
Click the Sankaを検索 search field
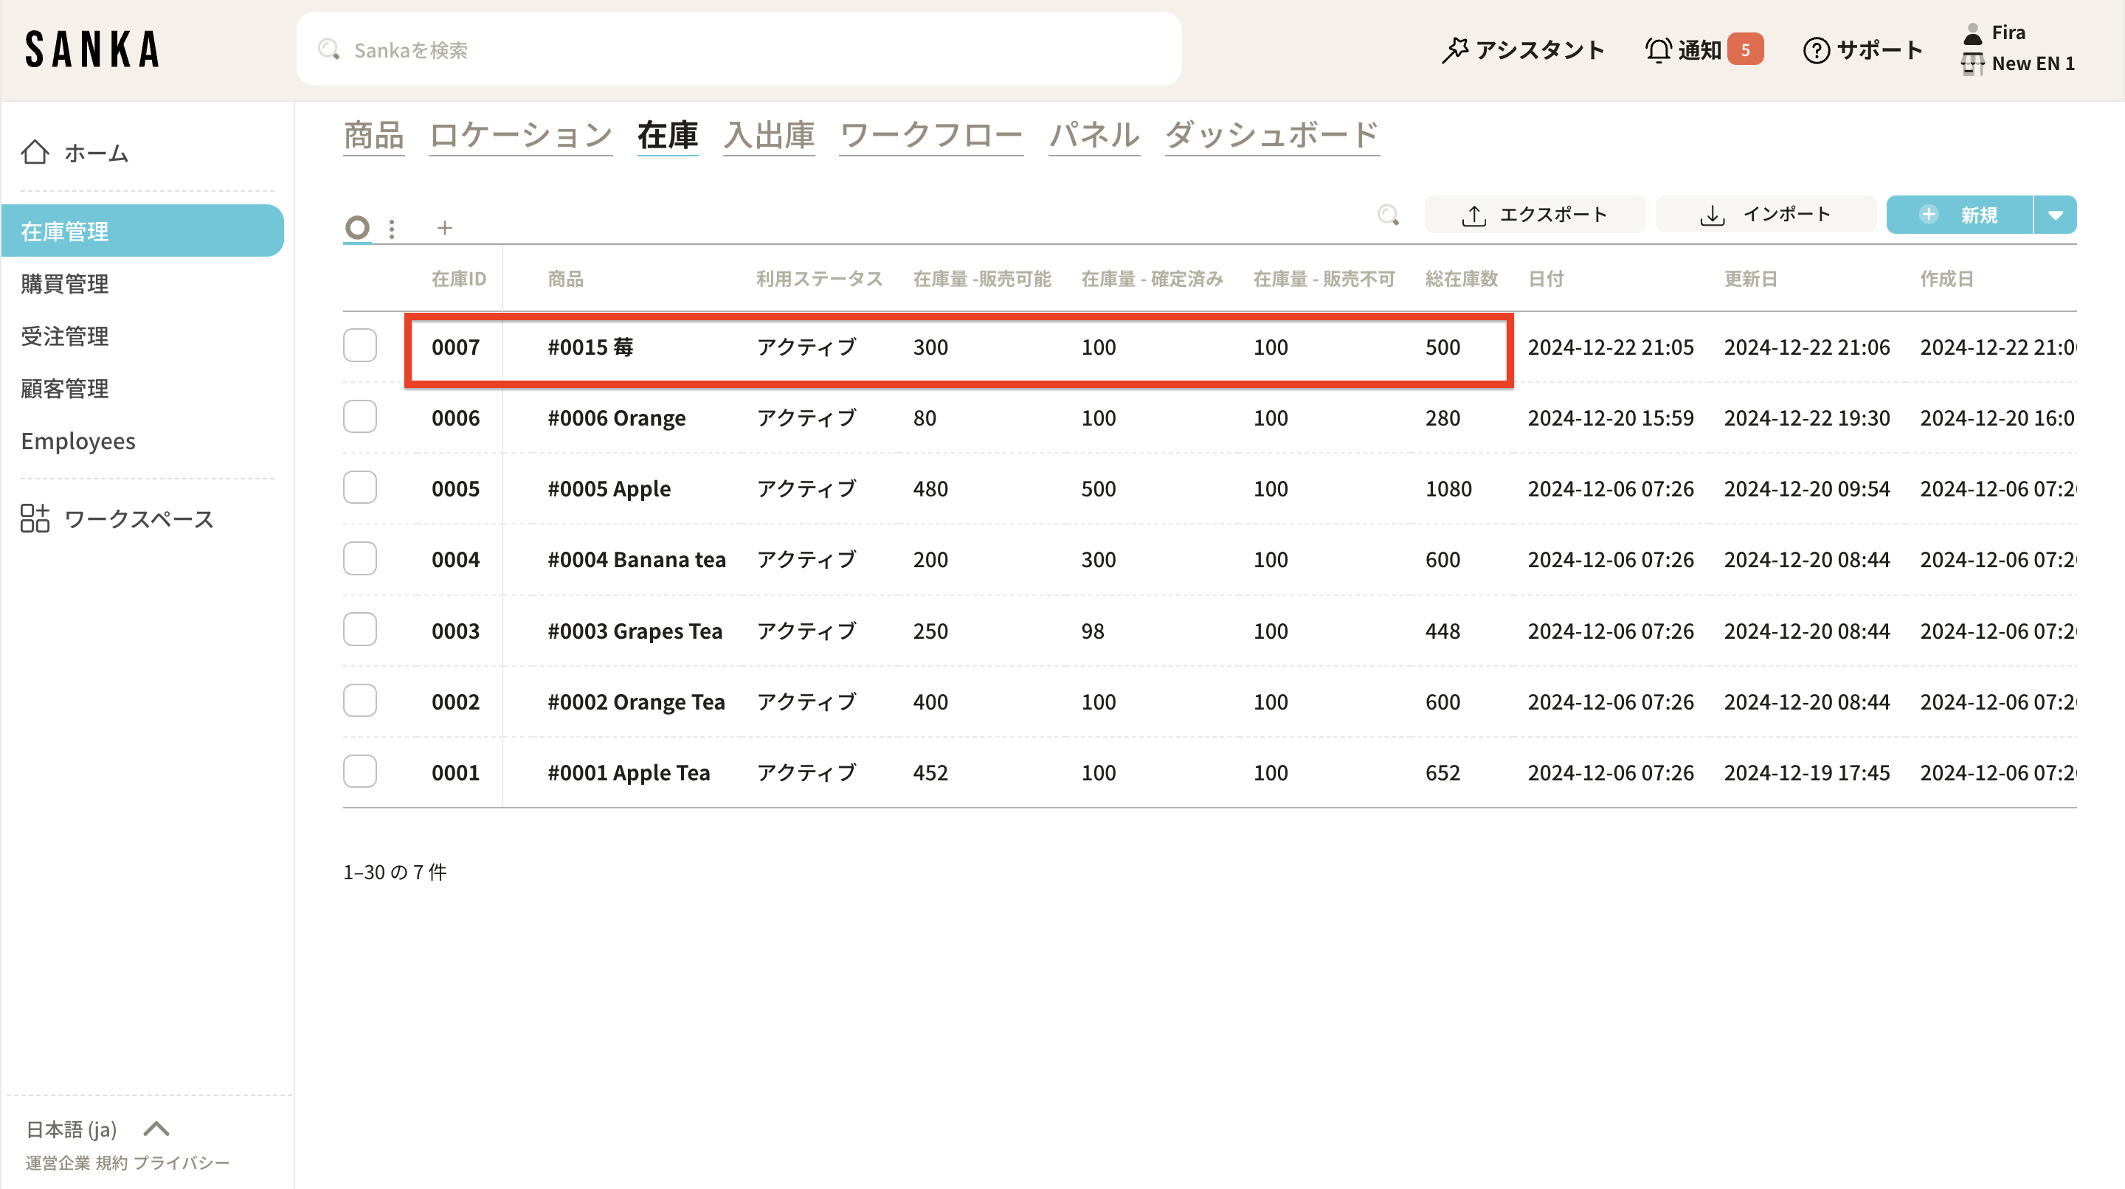[x=739, y=49]
